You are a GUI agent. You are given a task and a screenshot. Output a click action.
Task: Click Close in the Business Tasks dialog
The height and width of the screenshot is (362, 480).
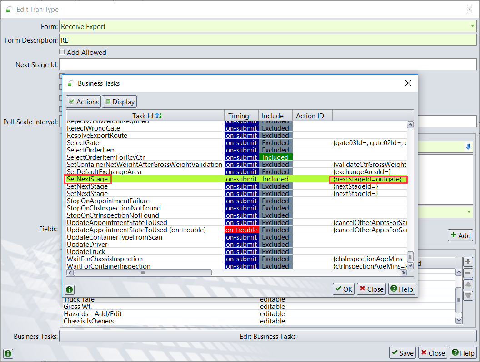[x=371, y=289]
